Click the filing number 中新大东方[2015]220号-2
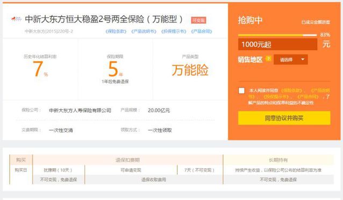The width and height of the screenshot is (343, 200). (49, 31)
